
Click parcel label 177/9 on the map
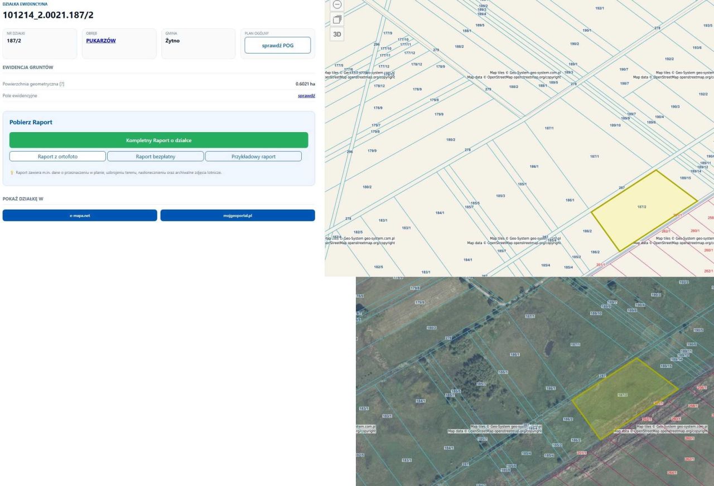click(387, 33)
